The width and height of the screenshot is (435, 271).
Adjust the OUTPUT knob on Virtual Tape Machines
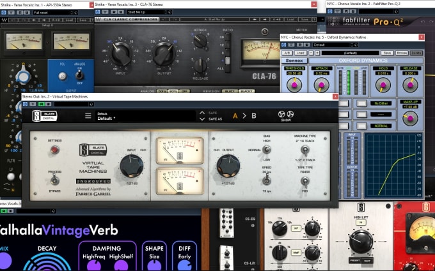point(228,166)
